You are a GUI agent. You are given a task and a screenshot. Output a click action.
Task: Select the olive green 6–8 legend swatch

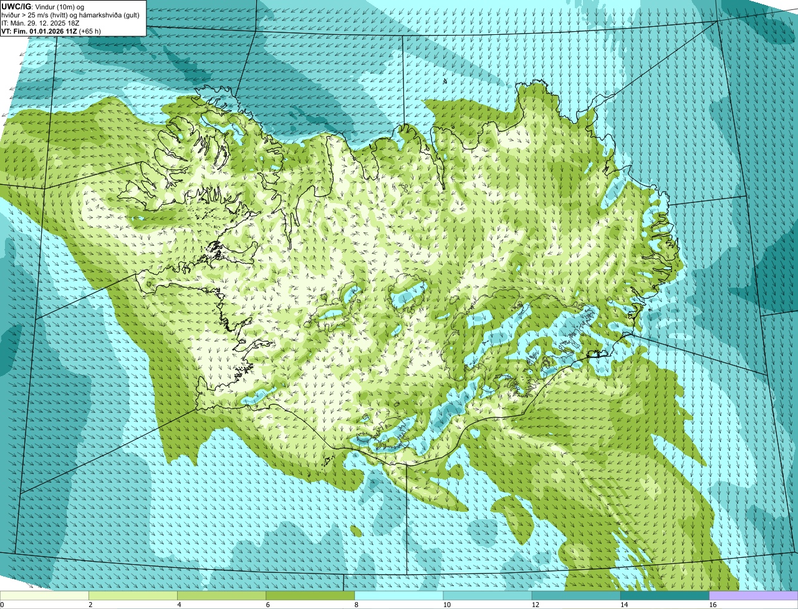[x=310, y=596]
